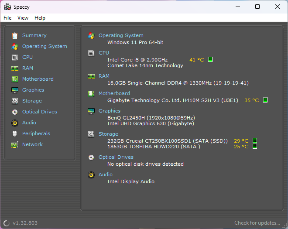Screen dimensions: 288x229
Task: Click the motherboard temperature green indicator
Action: (x=265, y=100)
